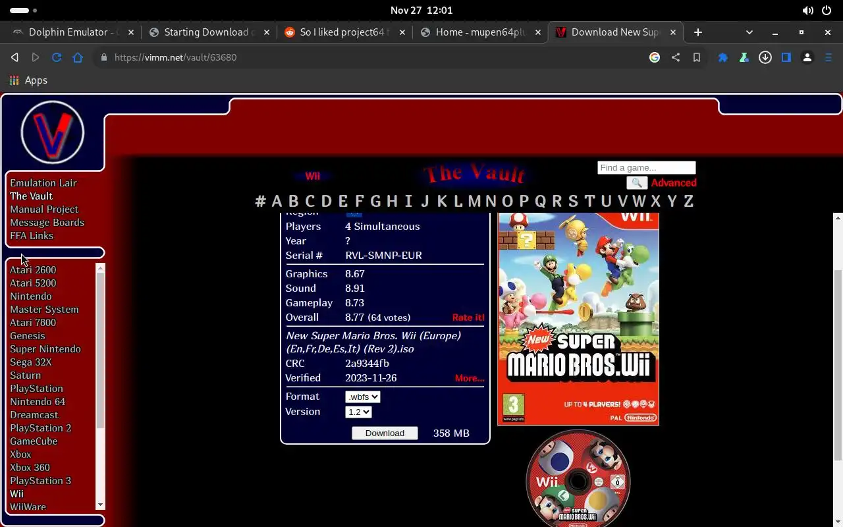The width and height of the screenshot is (843, 527).
Task: Switch to the Home - mupen64plus tab
Action: (x=479, y=32)
